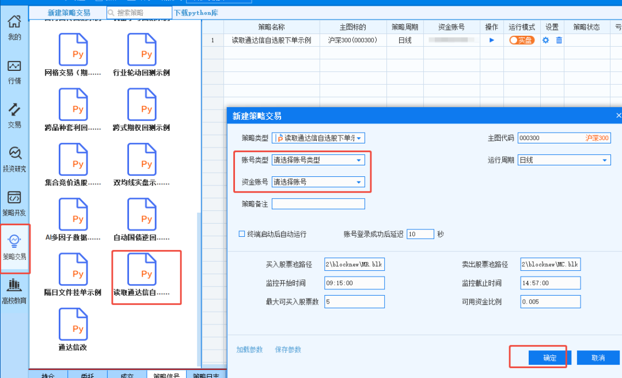Click the 主图代码 field showing 000300
Image resolution: width=622 pixels, height=378 pixels.
click(564, 138)
